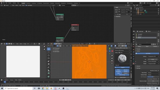Open the Blend Mode dropdown

pos(153,73)
